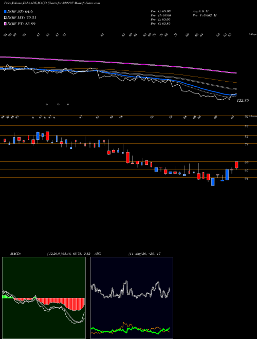This screenshot has height=339, width=257.
Task: Click the magenta DOW PT legend square
Action: tap(6, 24)
